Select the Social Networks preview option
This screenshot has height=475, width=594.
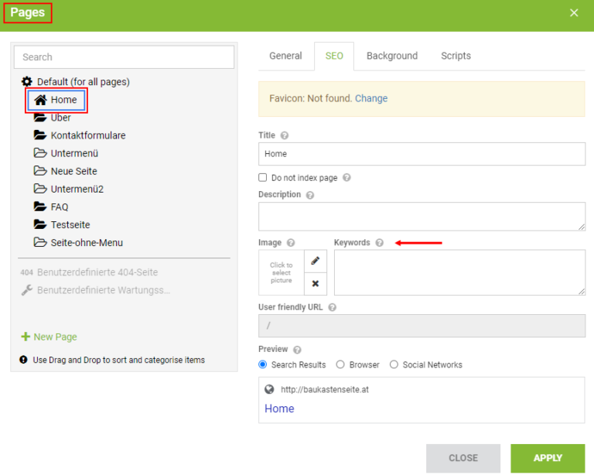[x=394, y=364]
